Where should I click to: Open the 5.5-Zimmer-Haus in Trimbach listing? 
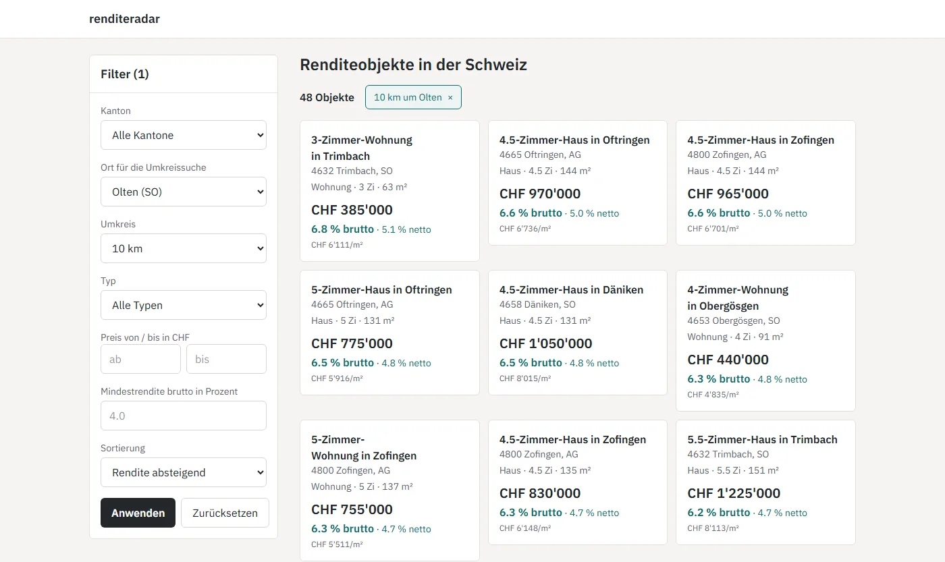[765, 482]
